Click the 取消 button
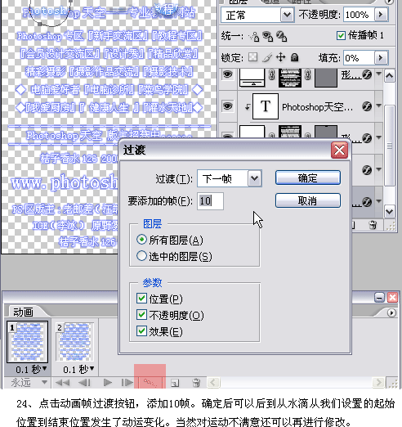 point(308,201)
